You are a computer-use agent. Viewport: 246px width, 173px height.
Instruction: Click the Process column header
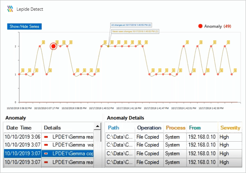tap(175, 128)
